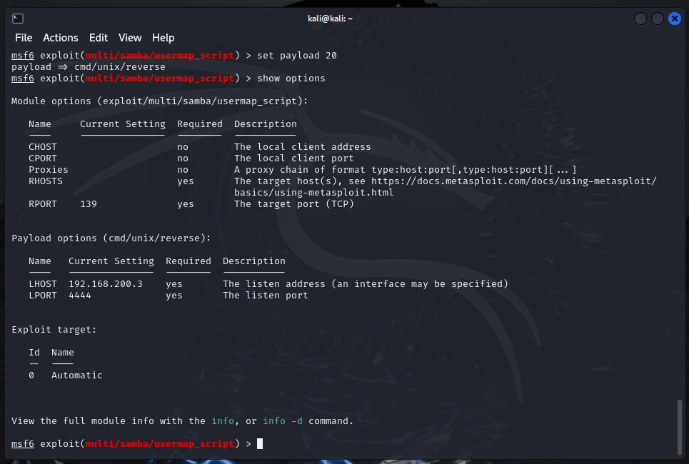Click the RPORT option name

point(43,204)
